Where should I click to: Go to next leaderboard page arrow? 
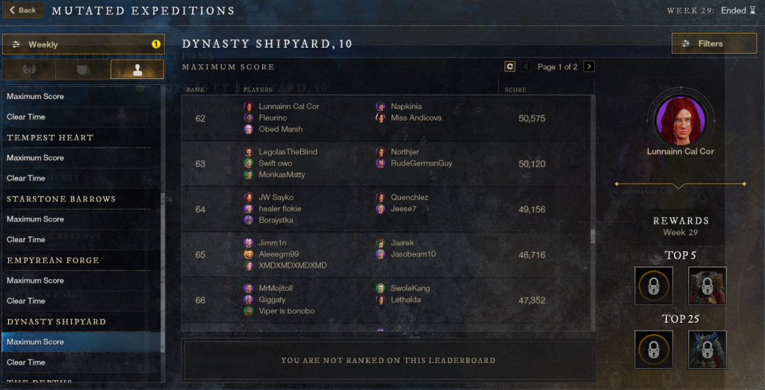(589, 66)
